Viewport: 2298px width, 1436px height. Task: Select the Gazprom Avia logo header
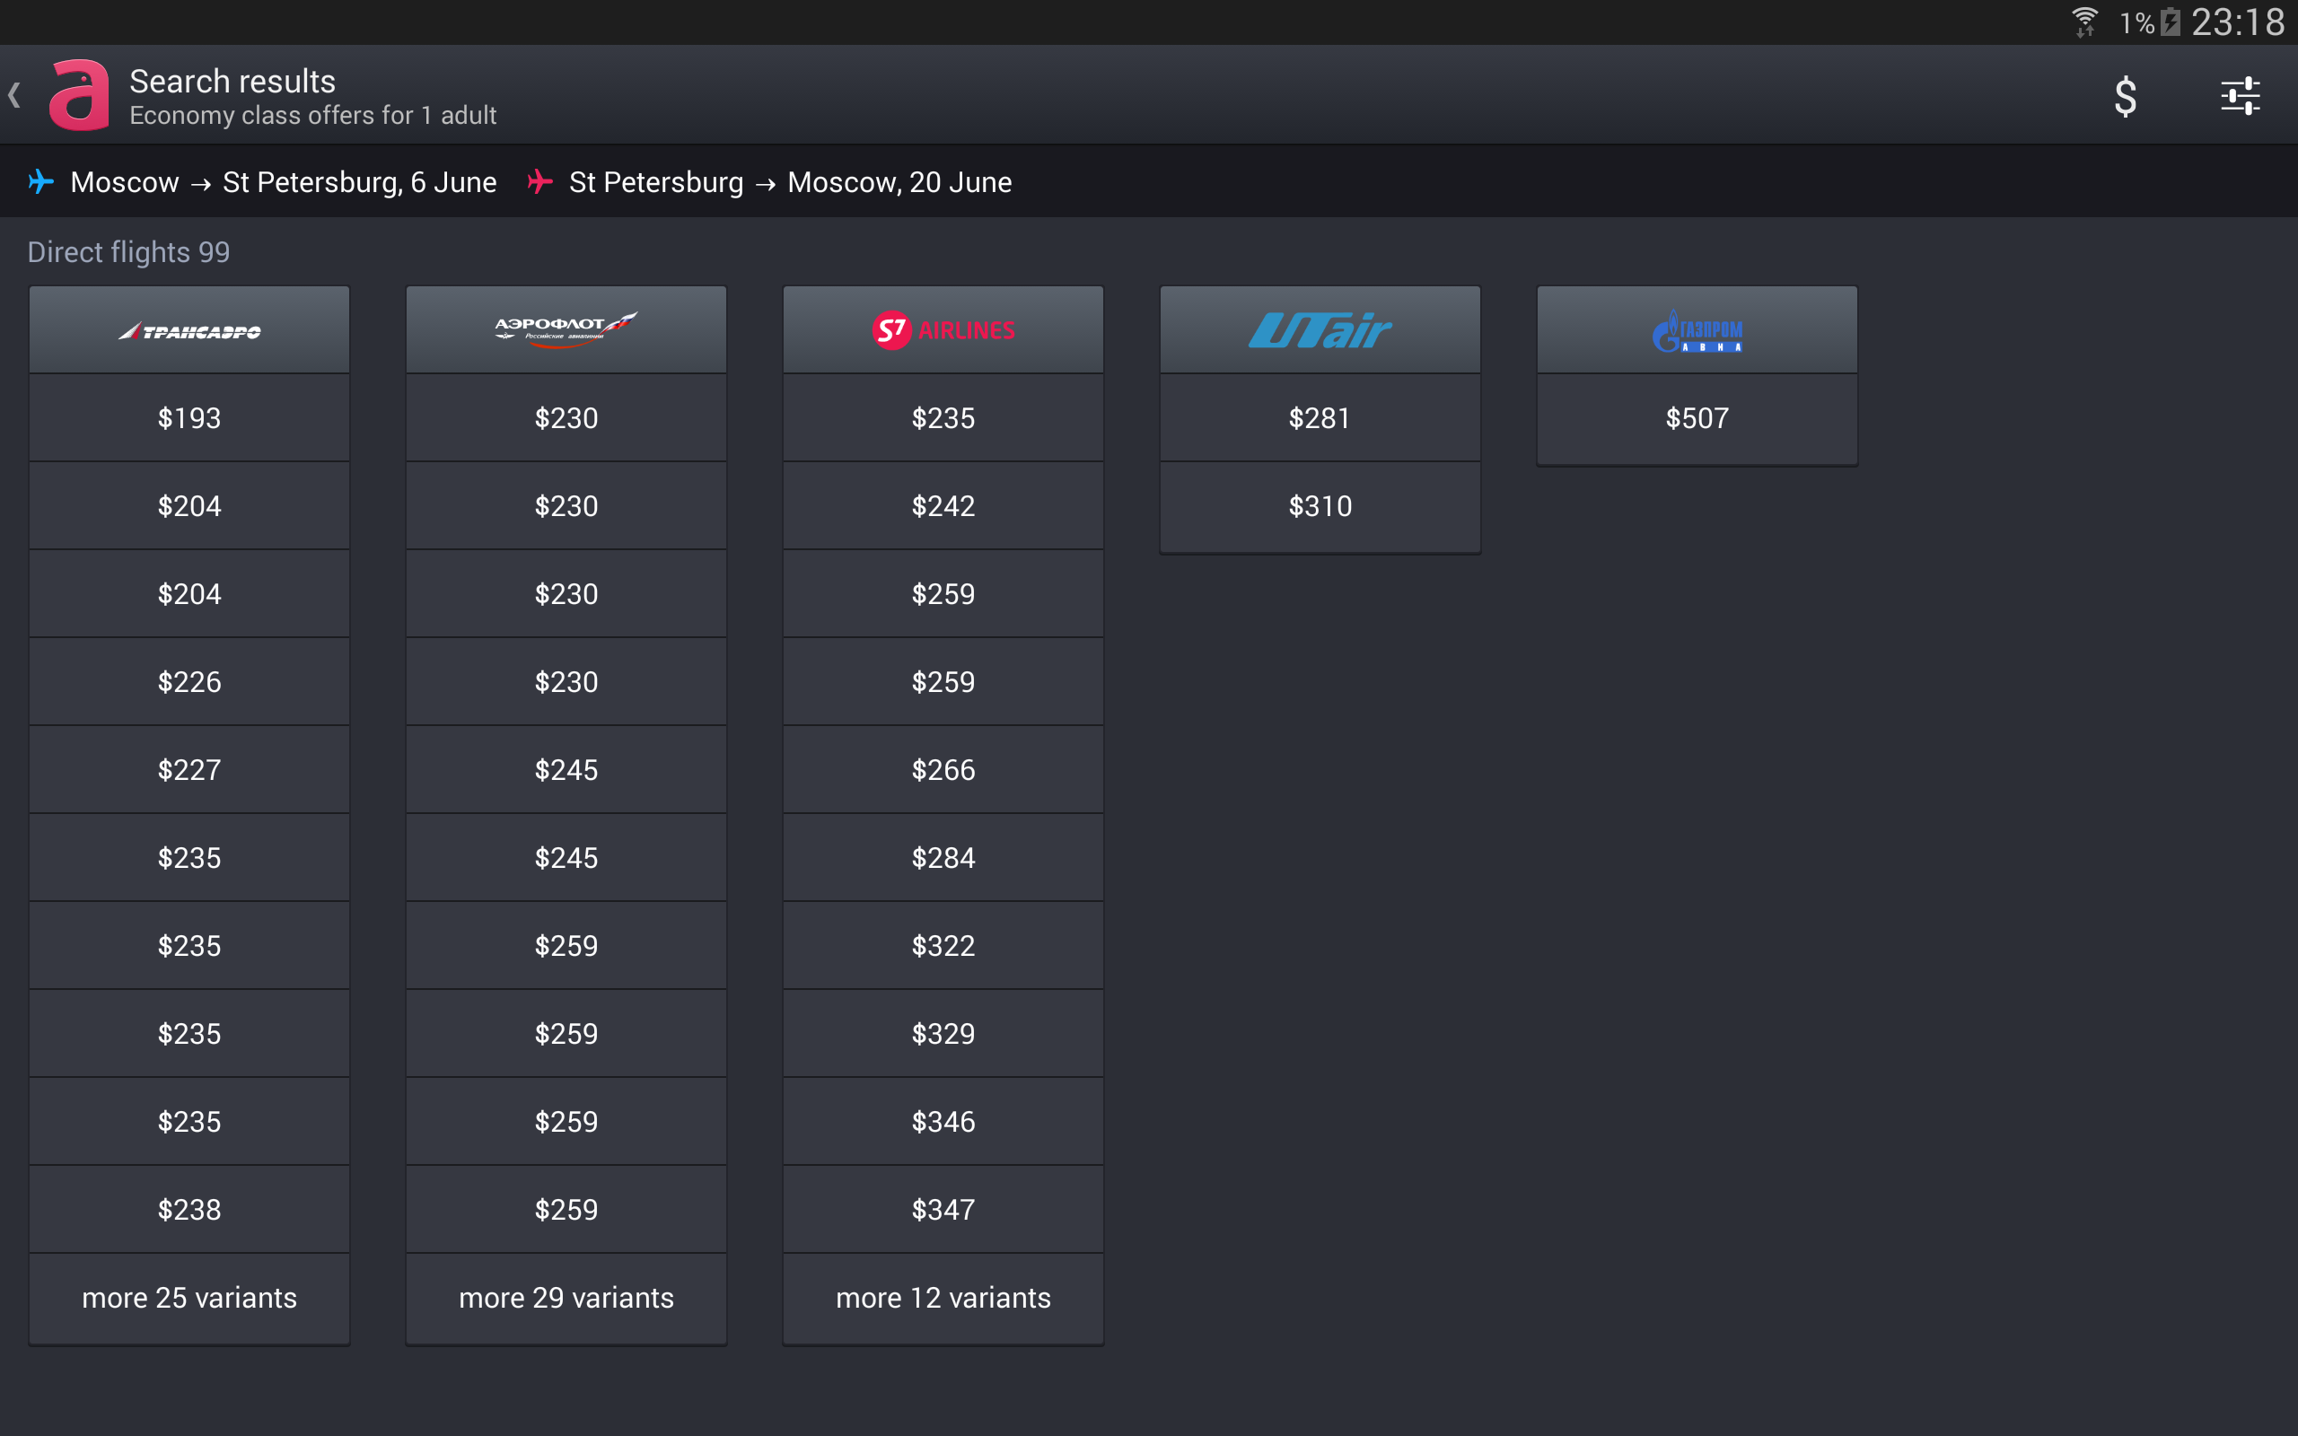coord(1697,330)
